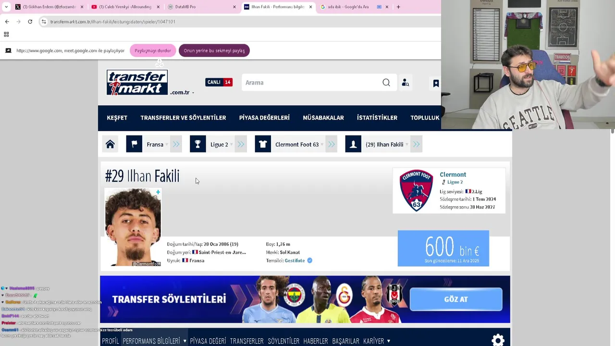This screenshot has height=346, width=615.
Task: Open a new tab with plus icon
Action: [x=398, y=7]
